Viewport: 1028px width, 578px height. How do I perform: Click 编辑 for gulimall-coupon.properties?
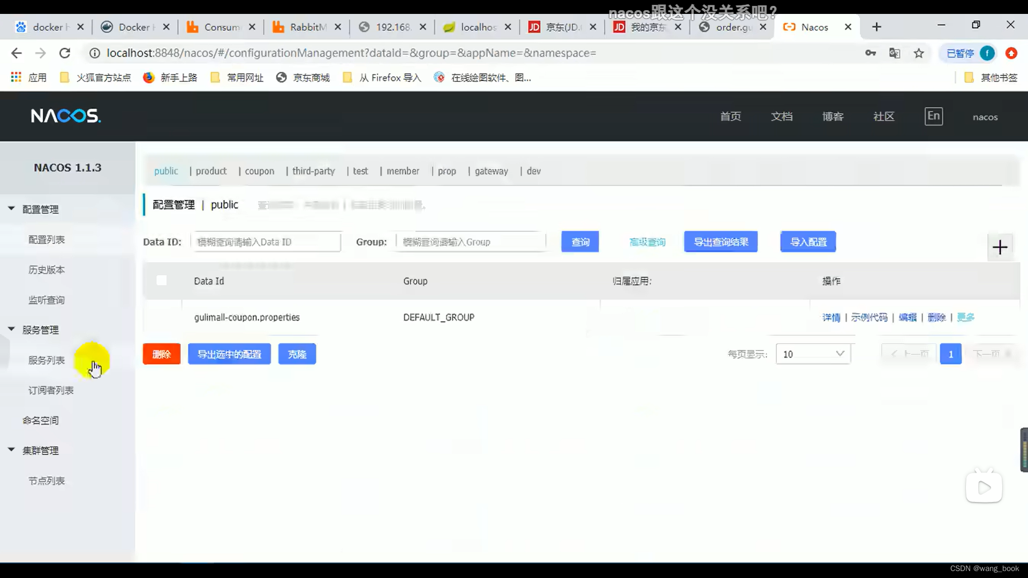pos(908,317)
